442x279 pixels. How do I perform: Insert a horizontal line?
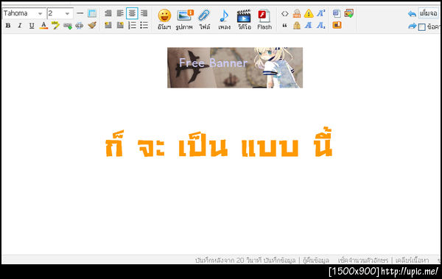80,13
